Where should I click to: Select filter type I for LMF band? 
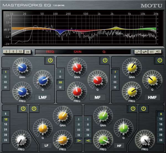6,72
